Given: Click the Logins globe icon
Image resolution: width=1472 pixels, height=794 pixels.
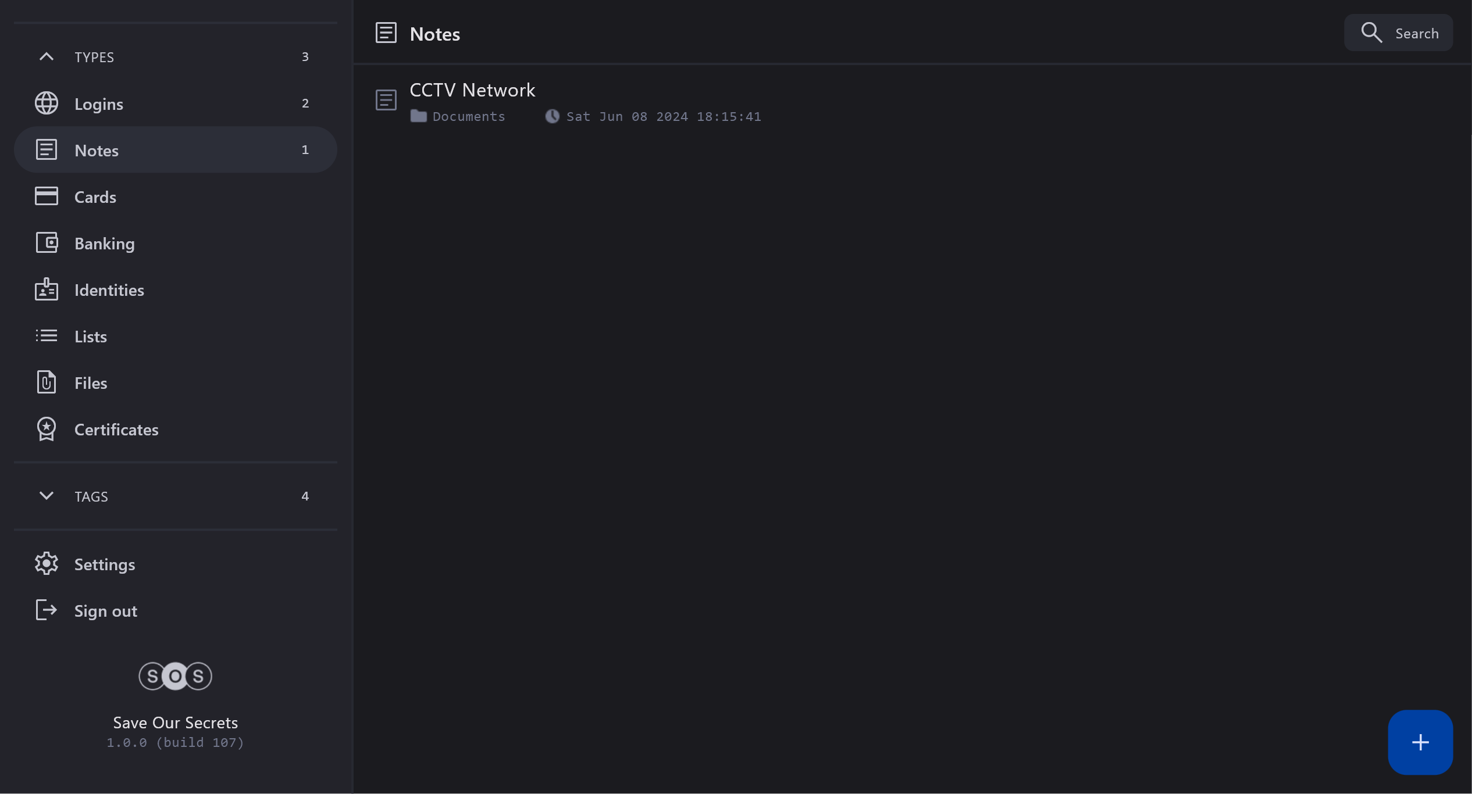Looking at the screenshot, I should tap(47, 103).
